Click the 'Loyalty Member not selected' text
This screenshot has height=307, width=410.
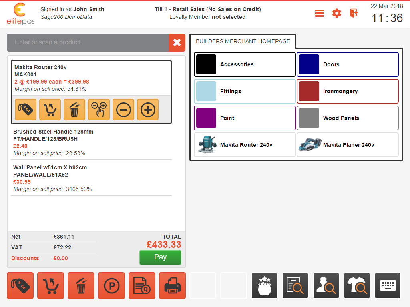[207, 17]
